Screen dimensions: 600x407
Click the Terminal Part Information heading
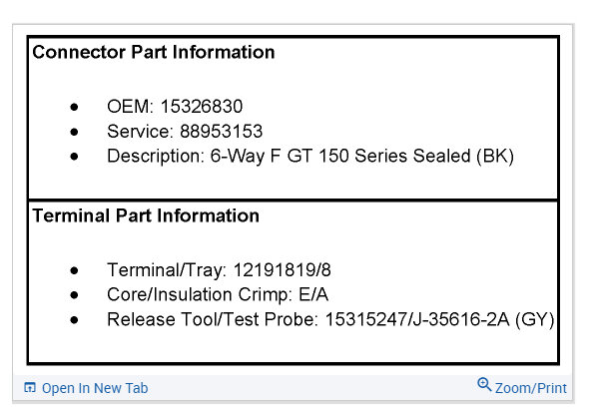click(146, 215)
